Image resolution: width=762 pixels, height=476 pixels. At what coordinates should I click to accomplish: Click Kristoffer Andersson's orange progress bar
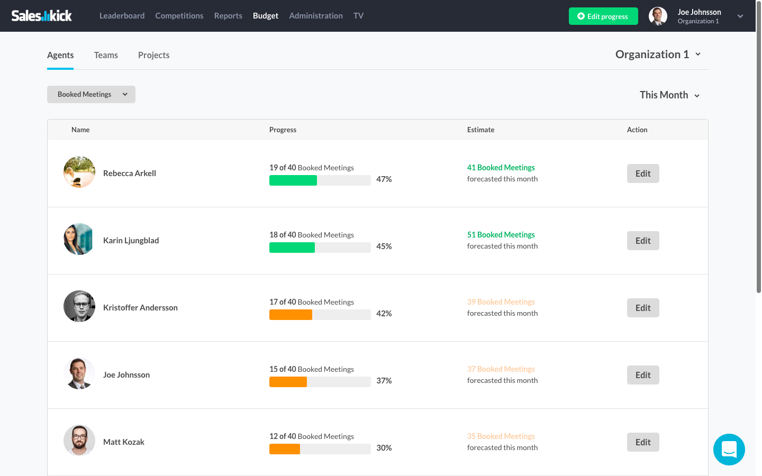(291, 315)
